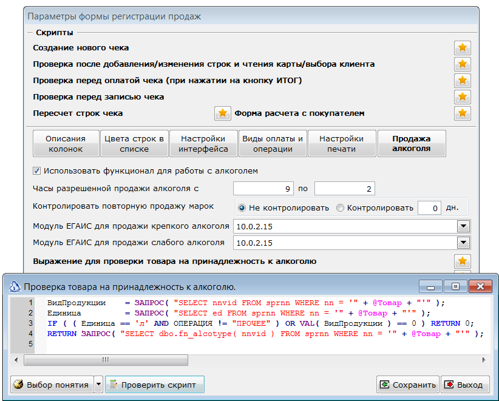Select "Продажа алкоголя" tab
The width and height of the screenshot is (499, 401).
[412, 143]
